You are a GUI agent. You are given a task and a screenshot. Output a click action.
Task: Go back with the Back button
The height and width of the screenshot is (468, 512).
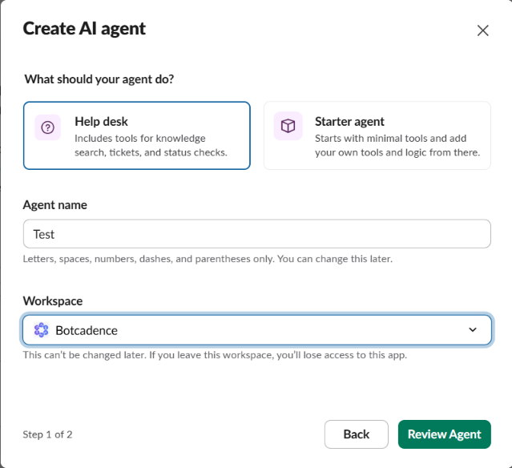(357, 434)
